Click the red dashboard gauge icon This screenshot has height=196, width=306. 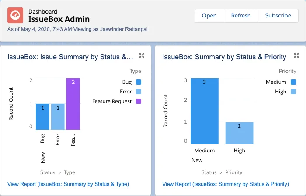[x=15, y=15]
